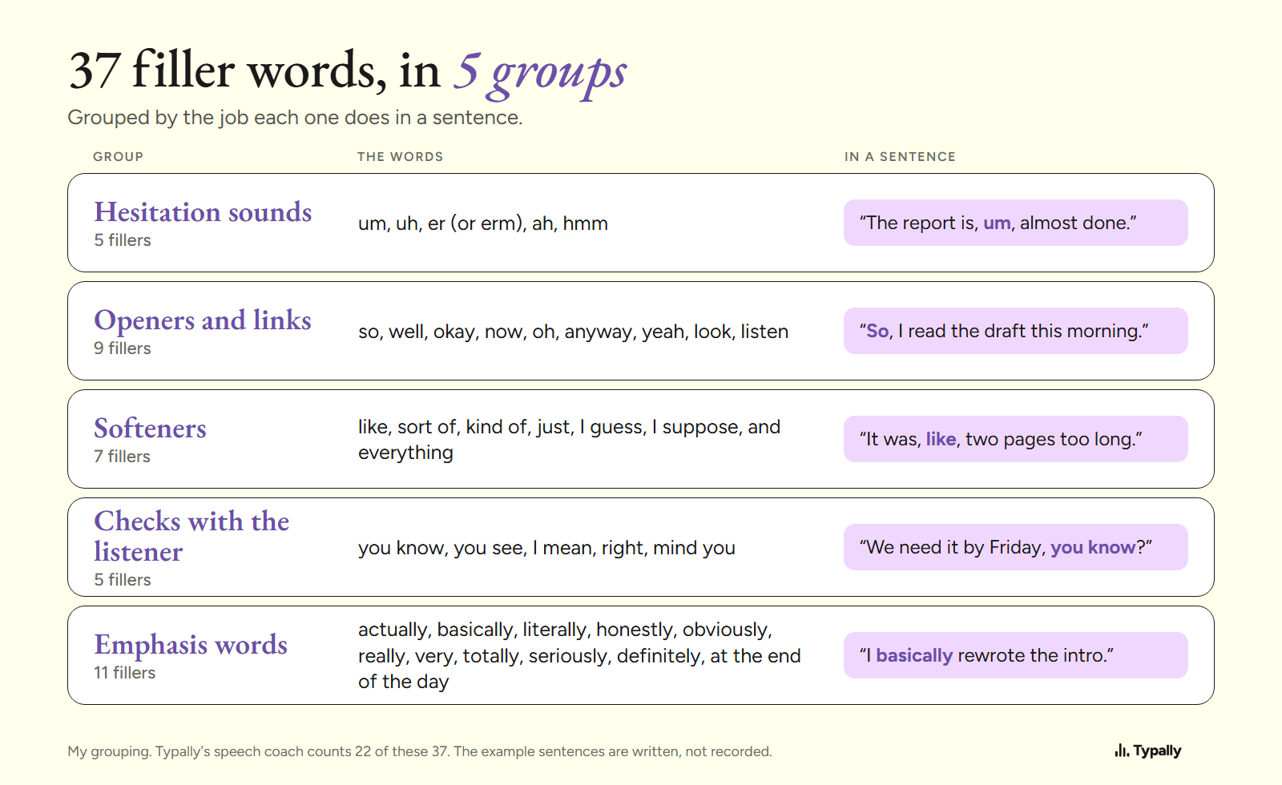Click the "THE WORDS" column header
Screen dimensions: 1282x785
coord(400,157)
